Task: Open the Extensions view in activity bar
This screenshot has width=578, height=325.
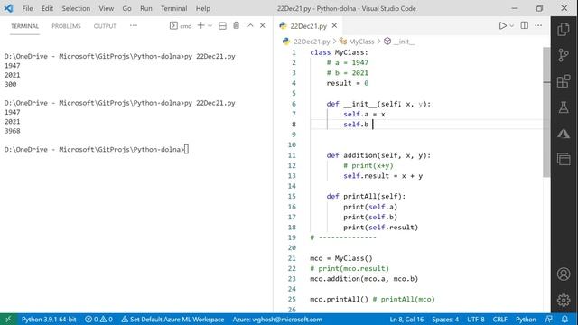Action: click(x=564, y=81)
